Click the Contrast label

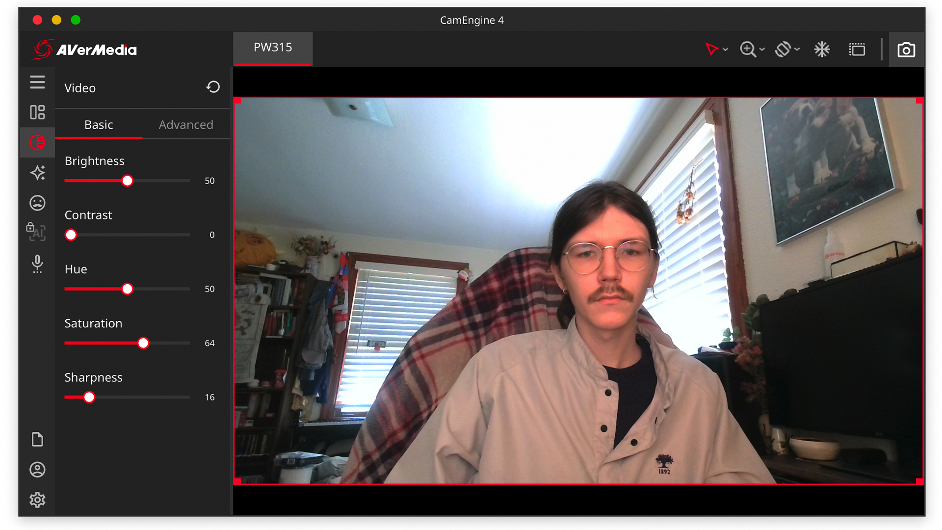coord(88,215)
